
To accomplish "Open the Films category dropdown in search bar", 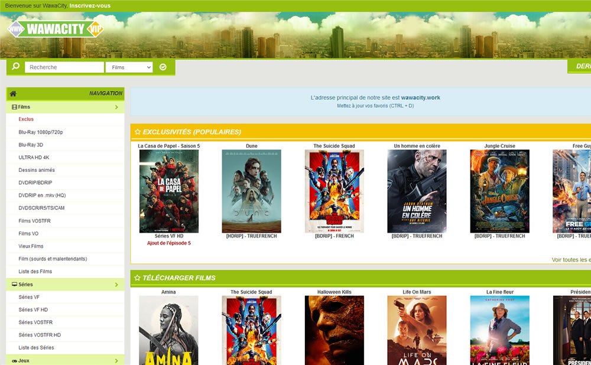I will coord(129,67).
